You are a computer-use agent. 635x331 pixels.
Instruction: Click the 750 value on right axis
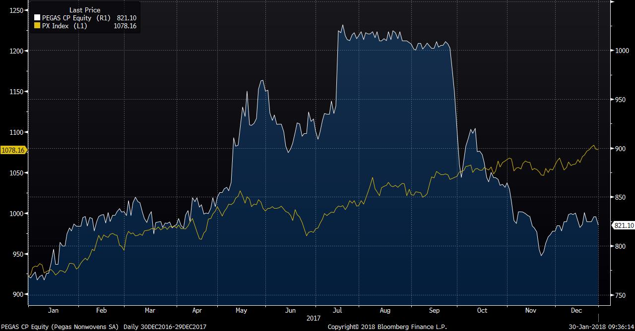pos(620,295)
